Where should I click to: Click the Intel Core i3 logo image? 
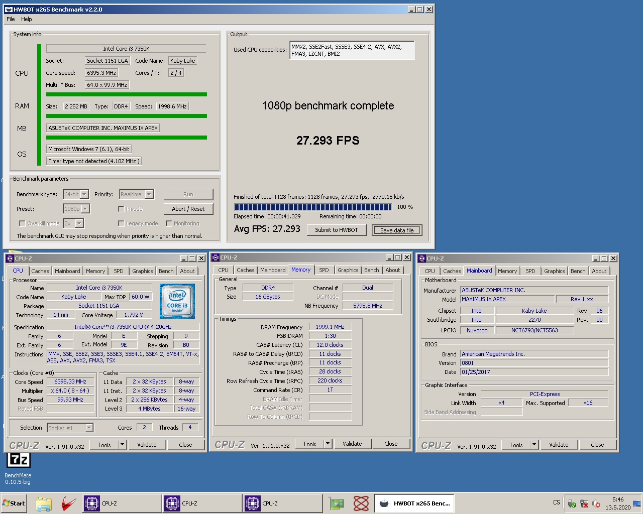[177, 301]
